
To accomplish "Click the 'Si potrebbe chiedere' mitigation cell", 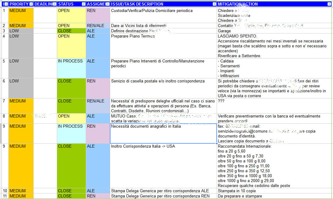I will tap(275, 88).
